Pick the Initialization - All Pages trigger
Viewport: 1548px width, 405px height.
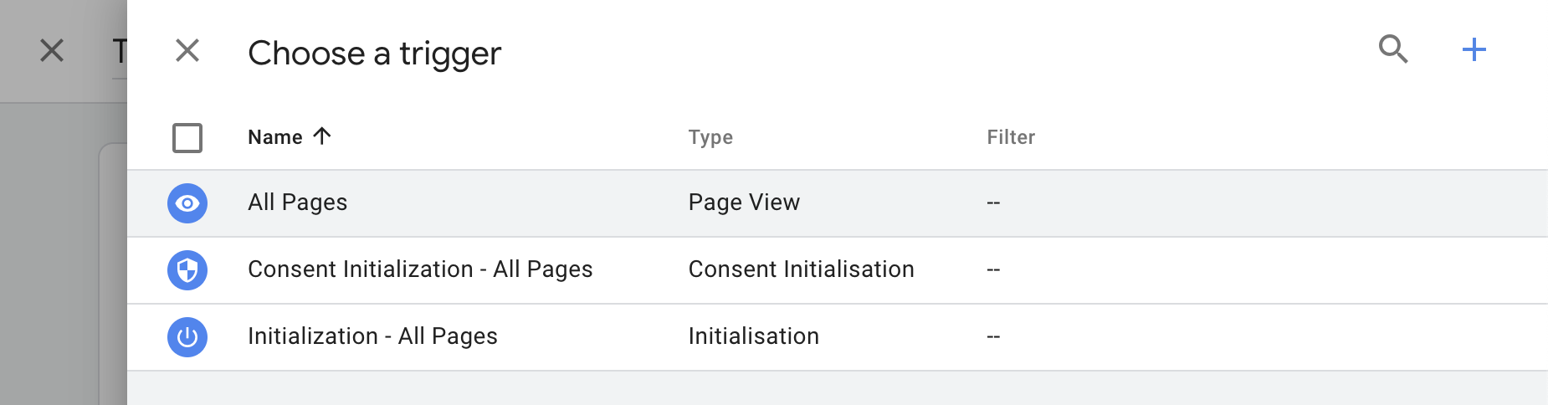pyautogui.click(x=372, y=336)
